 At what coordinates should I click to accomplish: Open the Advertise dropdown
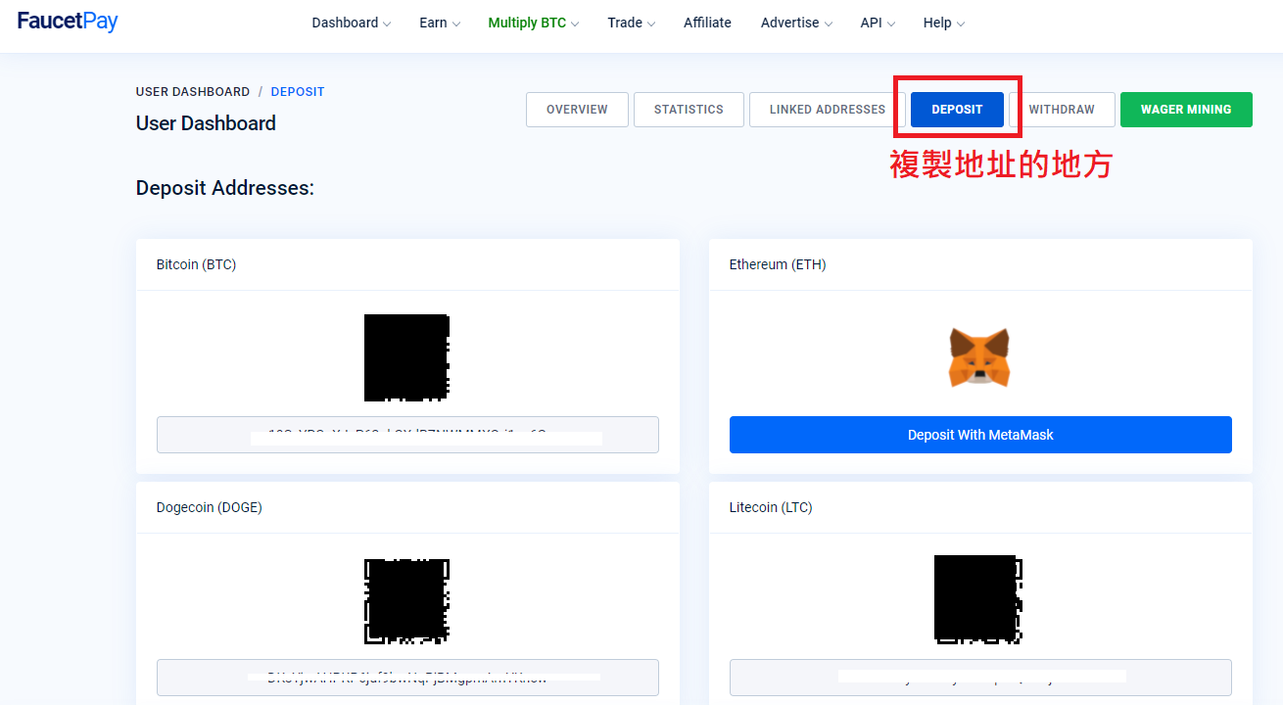click(x=797, y=23)
